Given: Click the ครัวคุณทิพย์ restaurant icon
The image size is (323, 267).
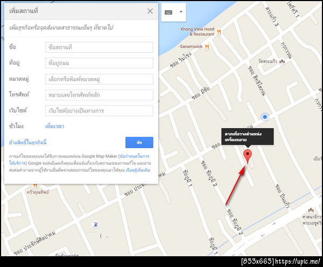Looking at the screenshot, I should [35, 186].
